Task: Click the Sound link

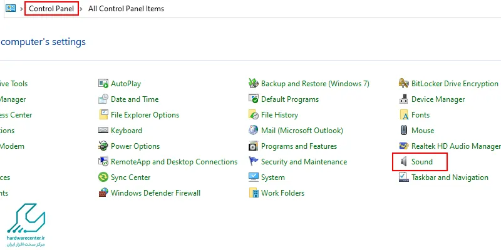Action: tap(421, 162)
